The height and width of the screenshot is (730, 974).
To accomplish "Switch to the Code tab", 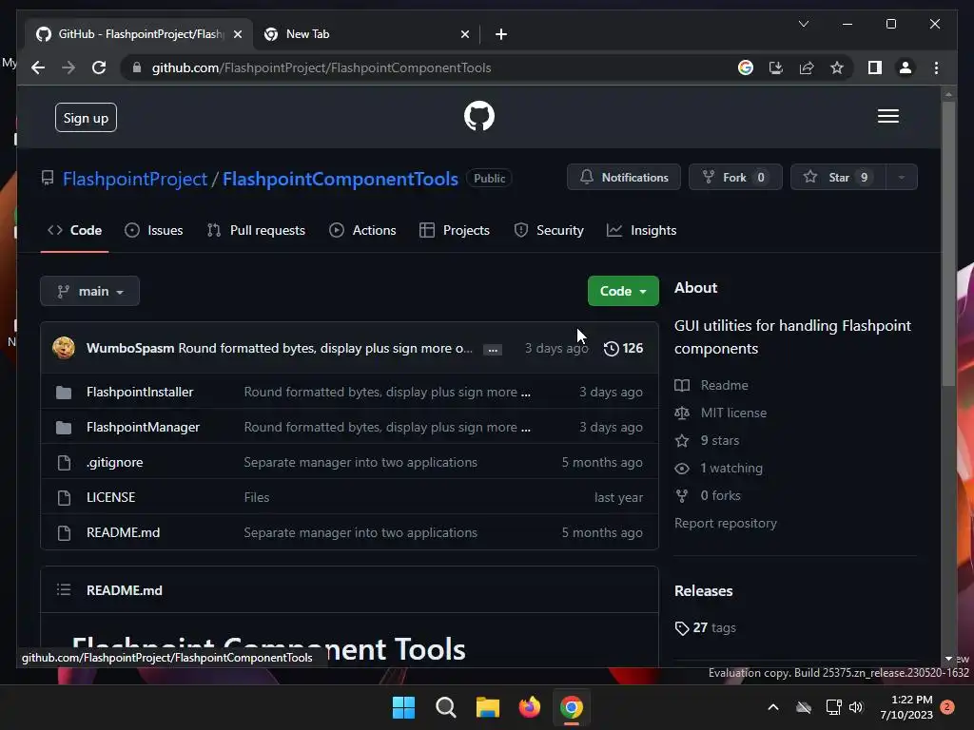I will click(74, 230).
